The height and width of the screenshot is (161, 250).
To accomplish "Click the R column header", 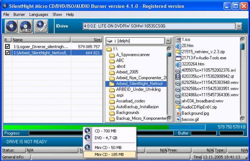I will pos(7,40).
